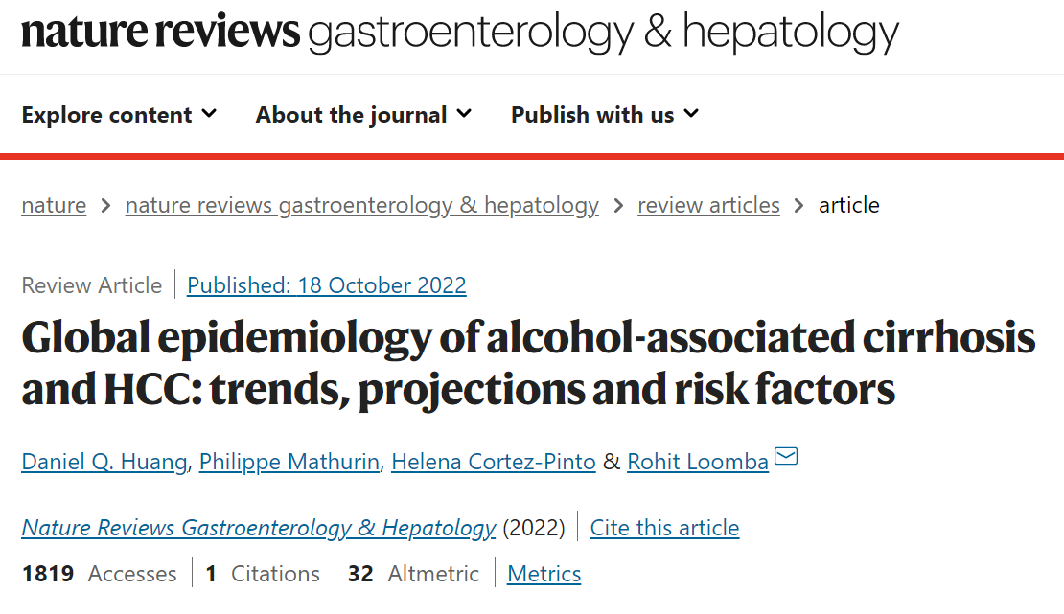Expand the About the journal chevron
This screenshot has width=1064, height=614.
point(464,114)
